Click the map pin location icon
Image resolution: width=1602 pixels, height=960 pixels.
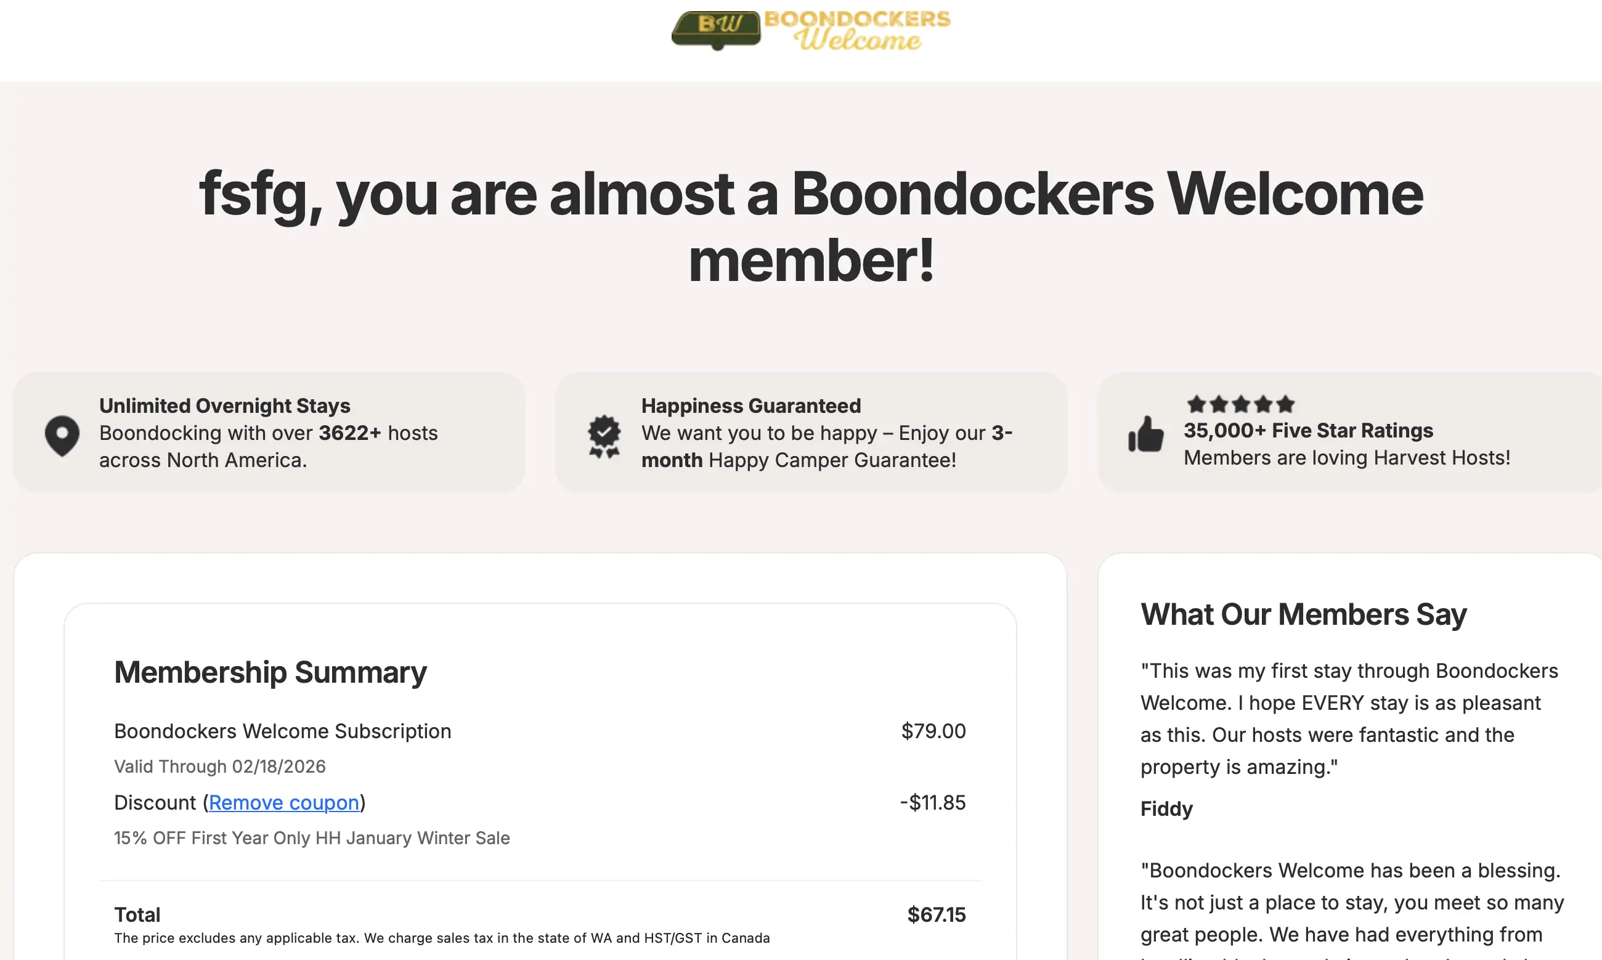point(62,436)
